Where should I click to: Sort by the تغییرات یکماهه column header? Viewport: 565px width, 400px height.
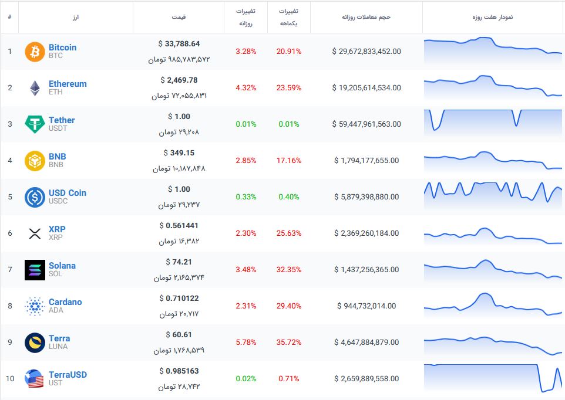pyautogui.click(x=288, y=17)
